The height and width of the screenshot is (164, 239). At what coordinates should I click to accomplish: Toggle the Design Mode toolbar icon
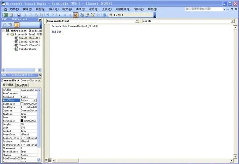pos(76,15)
